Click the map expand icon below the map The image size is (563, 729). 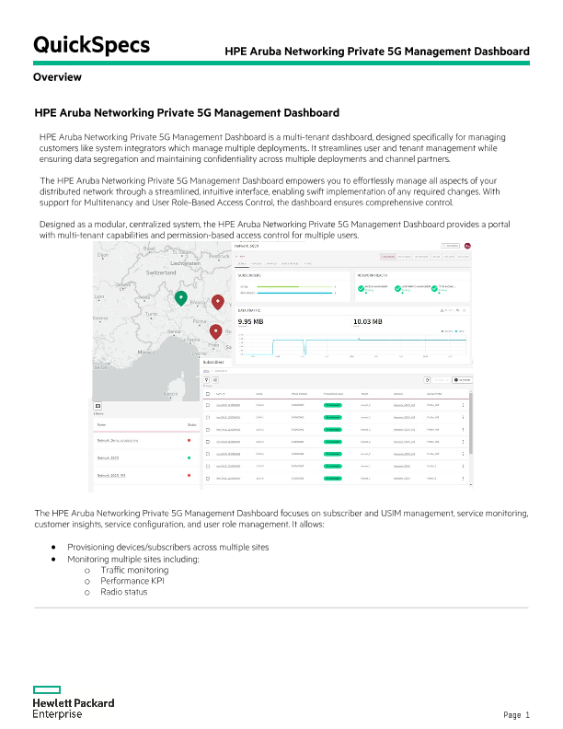click(x=98, y=406)
